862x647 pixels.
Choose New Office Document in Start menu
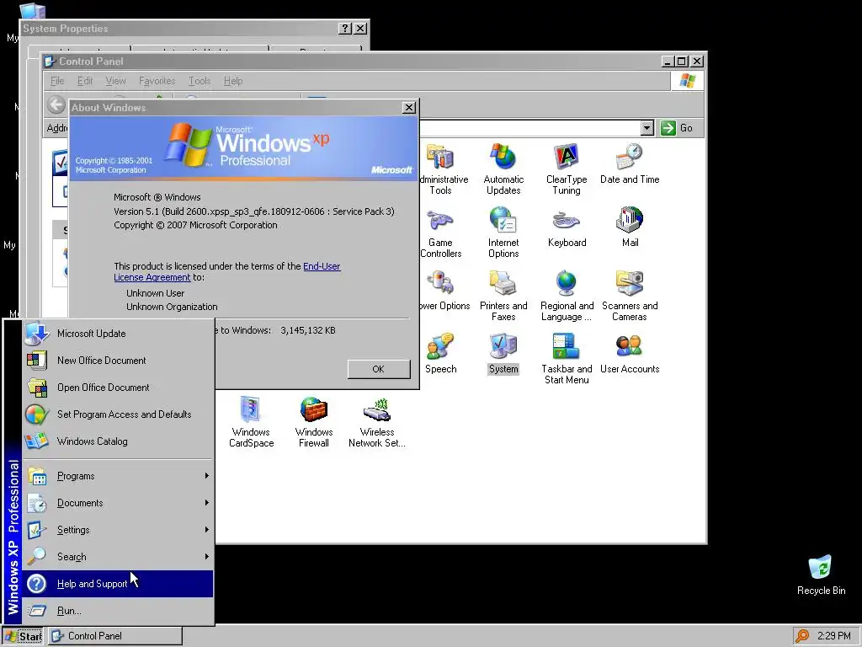(x=118, y=361)
